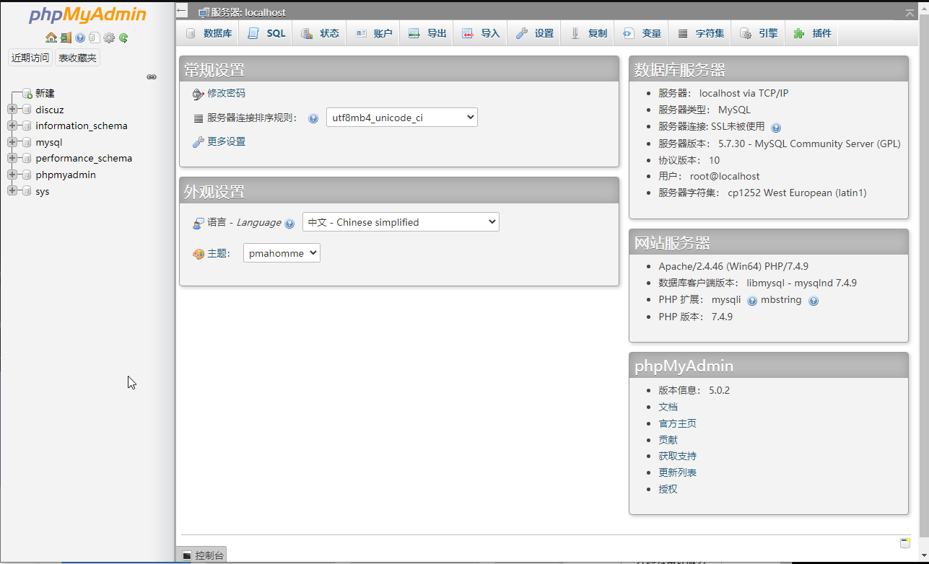
Task: Expand the sys database node
Action: [12, 191]
